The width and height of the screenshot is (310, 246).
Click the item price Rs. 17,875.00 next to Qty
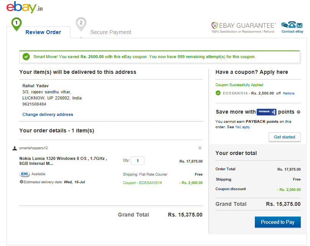point(191,161)
